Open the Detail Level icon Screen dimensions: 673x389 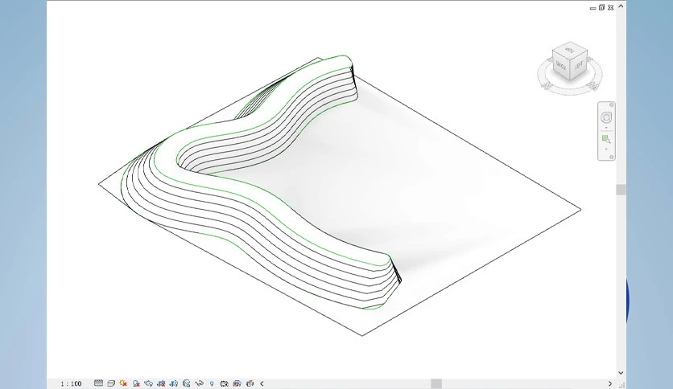click(x=98, y=383)
